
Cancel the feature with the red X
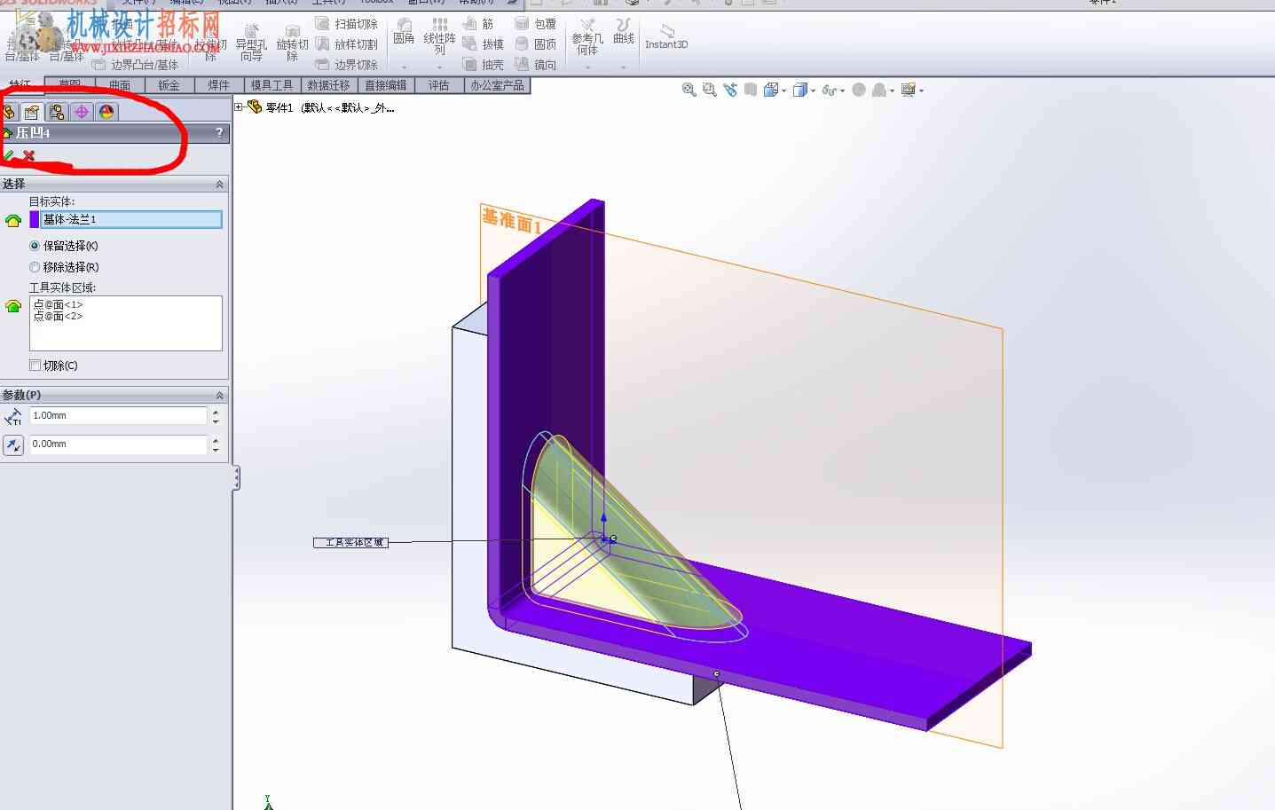click(28, 155)
